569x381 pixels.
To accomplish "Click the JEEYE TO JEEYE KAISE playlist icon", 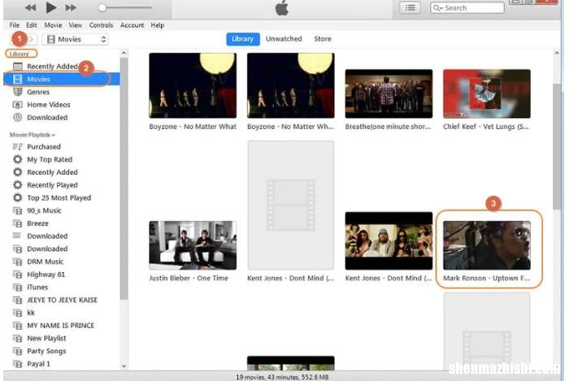I will [x=17, y=300].
